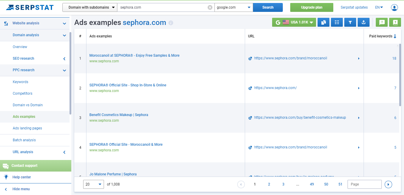Expand URL options arrow for benefit-cosmetics-makeup row
404x195 pixels.
(x=359, y=118)
